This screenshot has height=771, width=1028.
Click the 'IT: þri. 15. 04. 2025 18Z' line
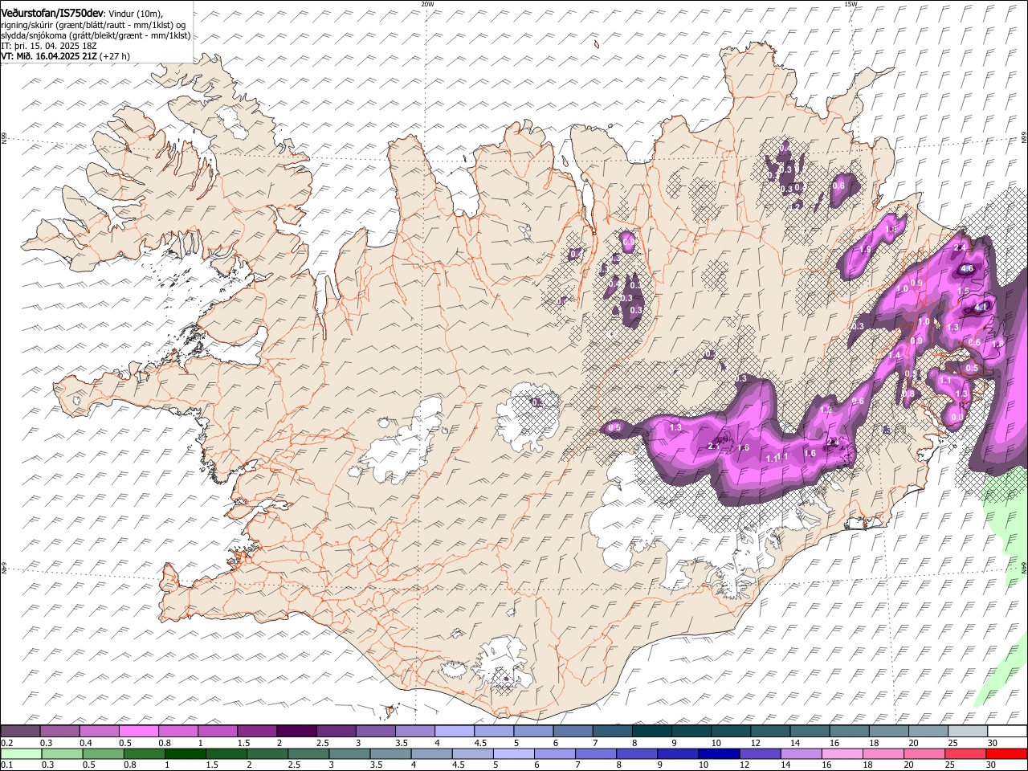point(50,46)
